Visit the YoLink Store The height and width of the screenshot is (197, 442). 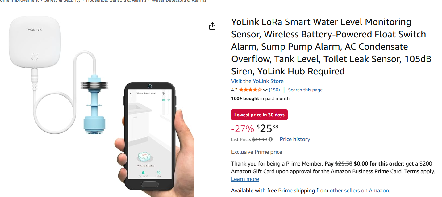click(257, 81)
